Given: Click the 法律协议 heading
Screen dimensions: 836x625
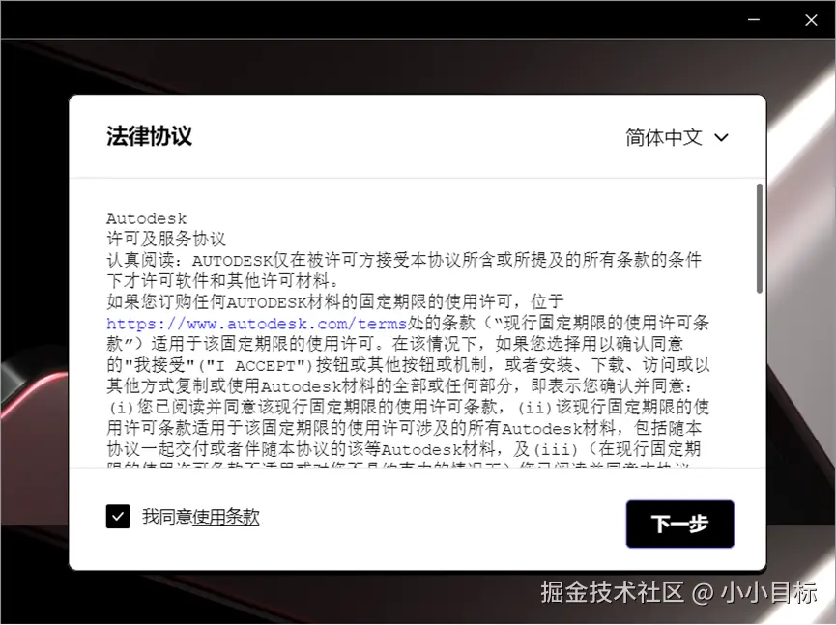Looking at the screenshot, I should click(x=149, y=136).
